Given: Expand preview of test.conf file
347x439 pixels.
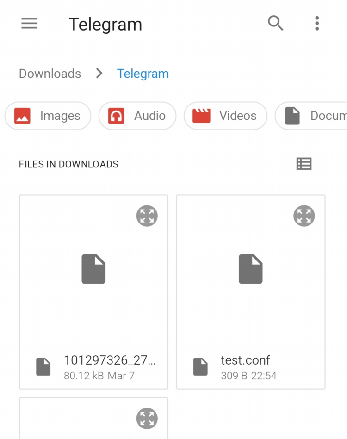Looking at the screenshot, I should (x=304, y=216).
